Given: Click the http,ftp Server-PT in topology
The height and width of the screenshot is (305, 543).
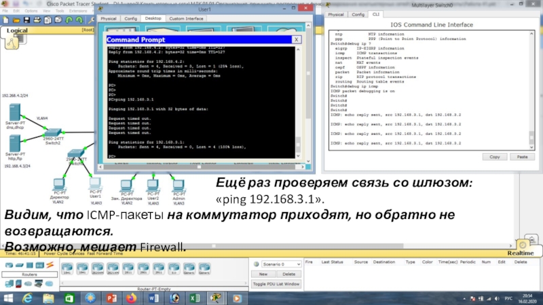Looking at the screenshot, I should [15, 144].
